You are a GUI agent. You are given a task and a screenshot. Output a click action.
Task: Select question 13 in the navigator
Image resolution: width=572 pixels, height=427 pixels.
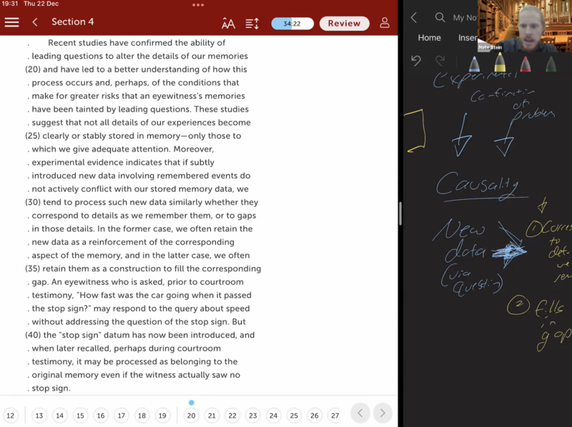[39, 415]
